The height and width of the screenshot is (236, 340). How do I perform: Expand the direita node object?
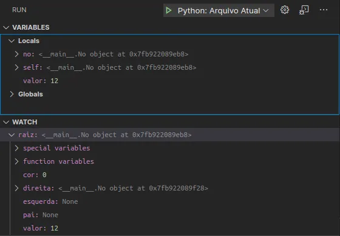coord(17,188)
